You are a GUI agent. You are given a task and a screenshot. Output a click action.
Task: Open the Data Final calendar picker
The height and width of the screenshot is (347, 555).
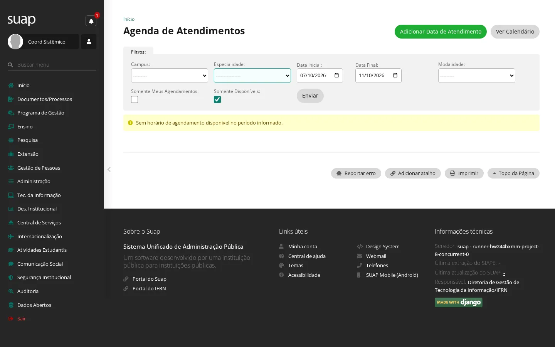coord(395,76)
